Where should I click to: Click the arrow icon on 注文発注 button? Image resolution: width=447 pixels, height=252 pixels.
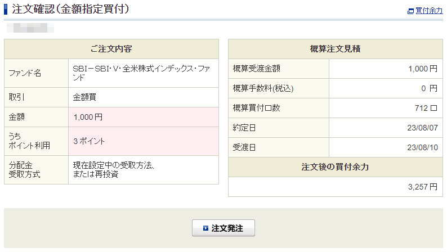tap(205, 228)
